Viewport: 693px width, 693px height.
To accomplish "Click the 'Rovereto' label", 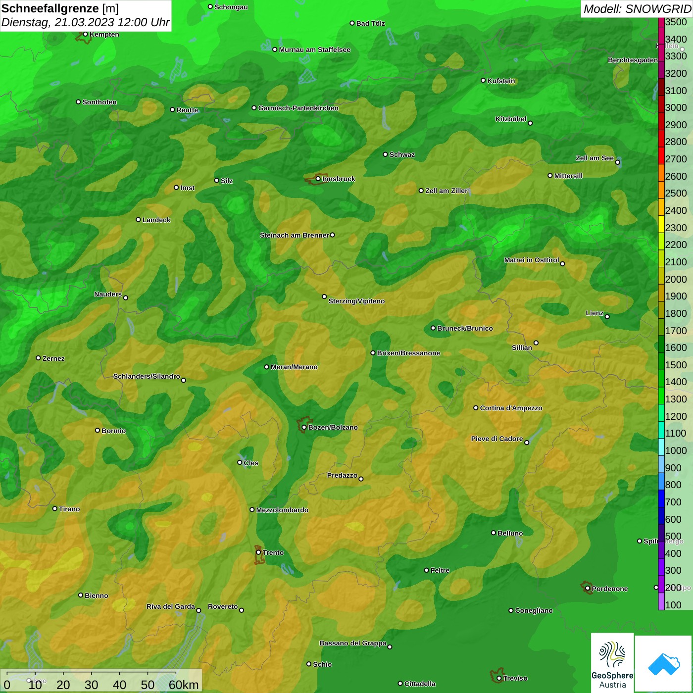I will 223,606.
